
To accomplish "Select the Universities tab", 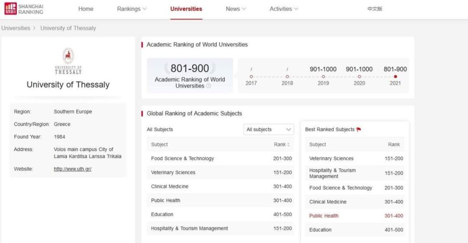I will 186,9.
